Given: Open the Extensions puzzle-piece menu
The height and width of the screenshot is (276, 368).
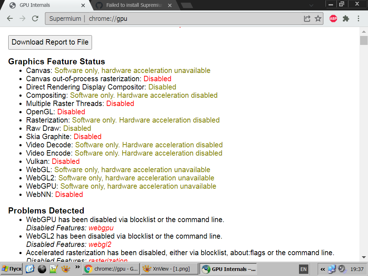Looking at the screenshot, I should (x=346, y=19).
